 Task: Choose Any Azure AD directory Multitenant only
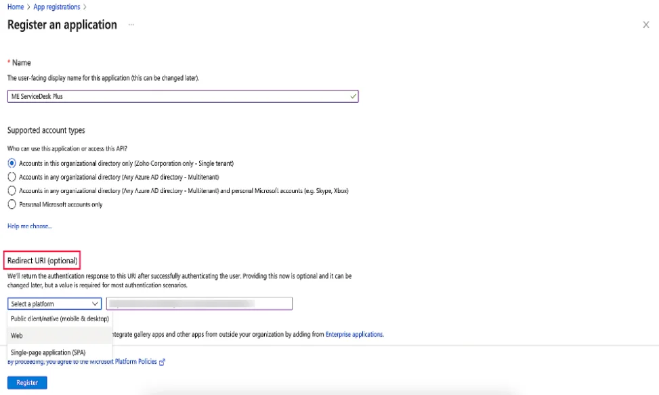[x=12, y=177]
